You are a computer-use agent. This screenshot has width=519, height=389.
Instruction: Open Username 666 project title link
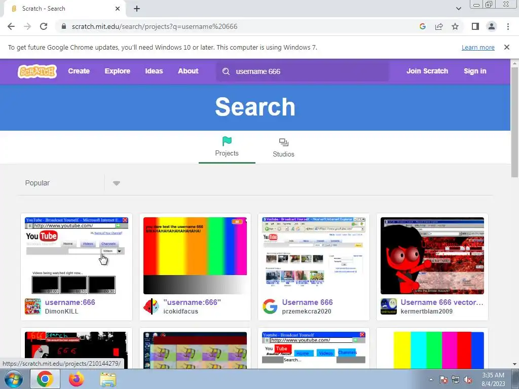tap(307, 302)
